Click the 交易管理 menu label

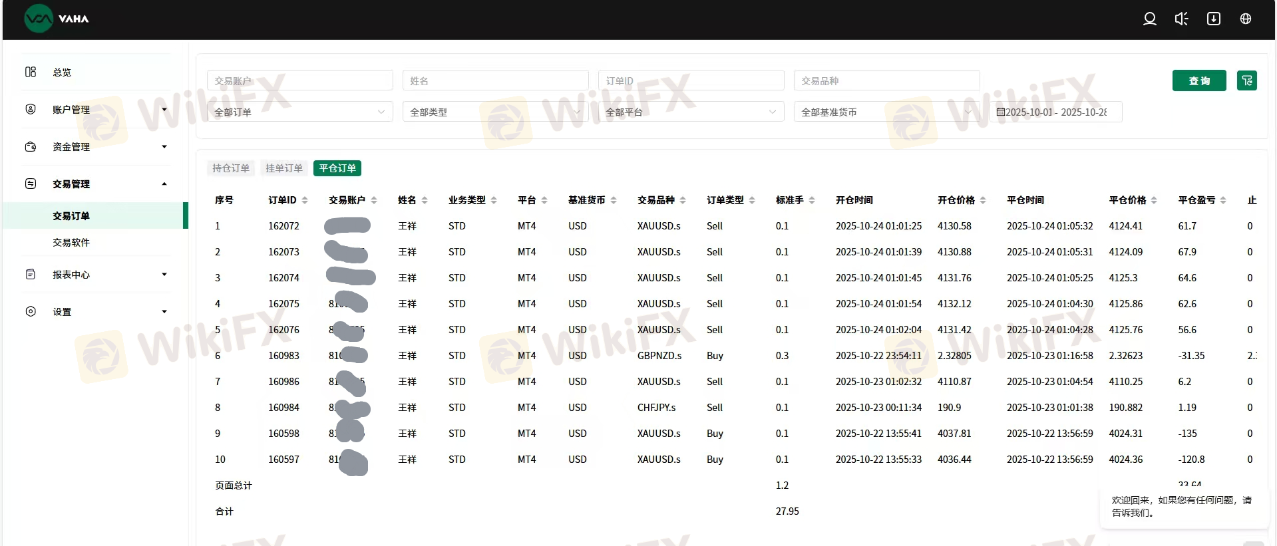coord(71,184)
